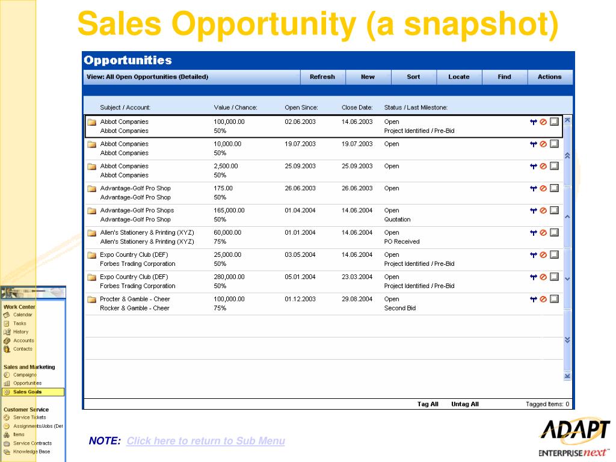Click red cancel icon in Abbot Companies 100,000.00 row

(x=543, y=122)
